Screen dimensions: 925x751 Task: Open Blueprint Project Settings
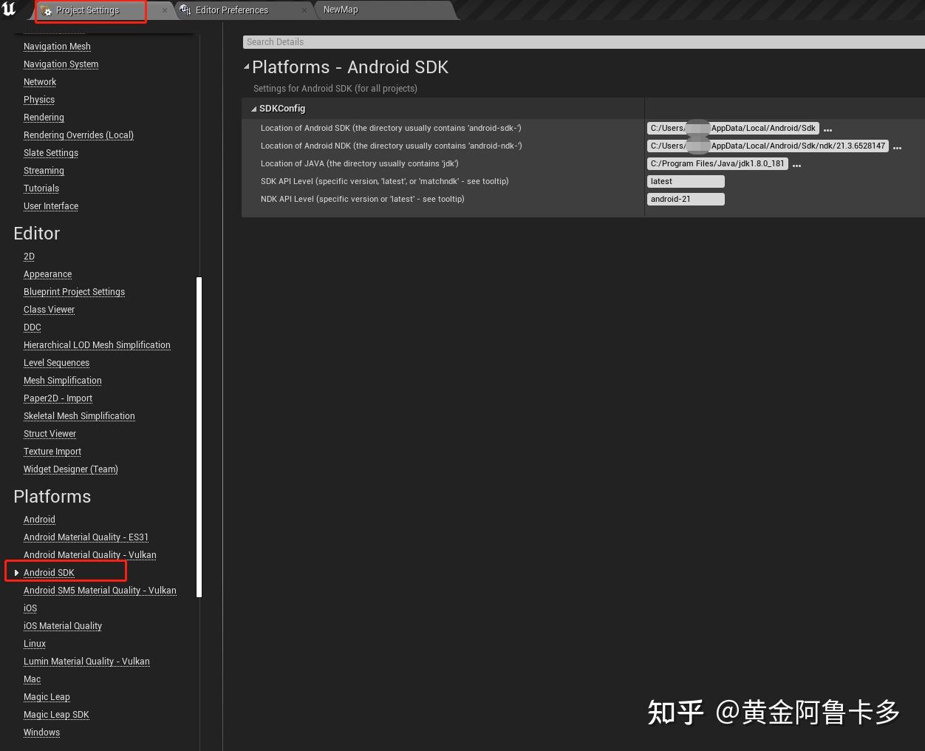(x=74, y=292)
